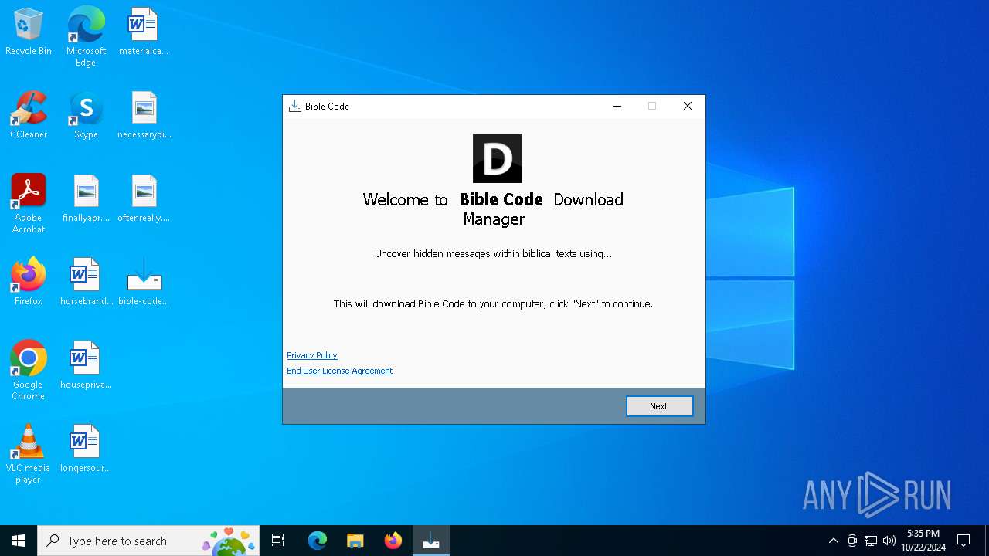The image size is (989, 556).
Task: Open the Privacy Policy link
Action: pyautogui.click(x=312, y=355)
